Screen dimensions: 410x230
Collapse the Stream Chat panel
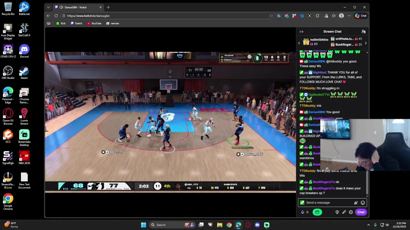(x=301, y=32)
